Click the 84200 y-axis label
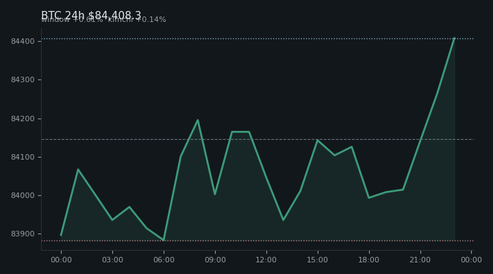This screenshot has width=493, height=274. (21, 119)
